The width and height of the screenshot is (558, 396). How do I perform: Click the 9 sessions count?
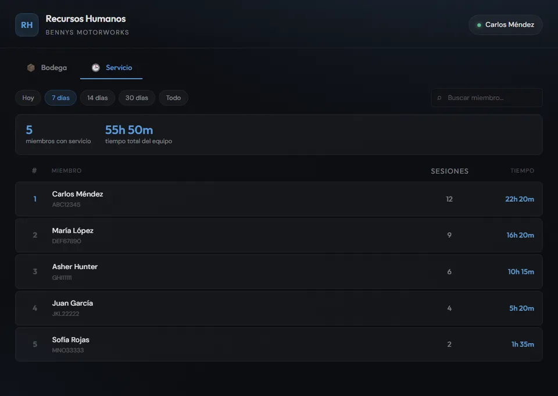pos(449,236)
